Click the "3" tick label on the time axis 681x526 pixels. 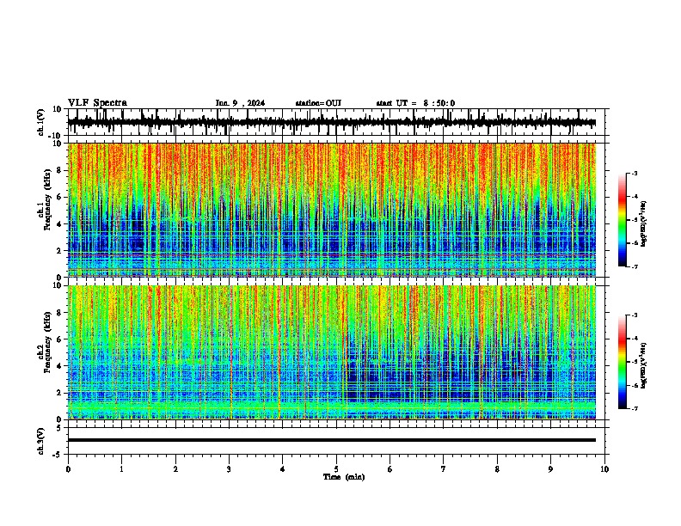(x=229, y=469)
